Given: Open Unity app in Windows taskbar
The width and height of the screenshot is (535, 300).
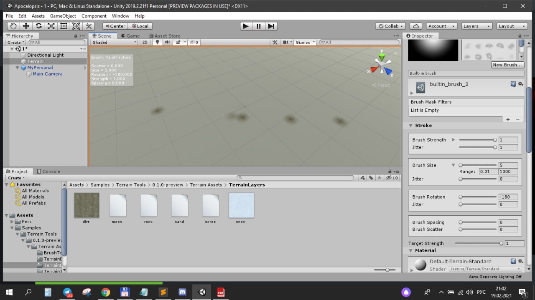Looking at the screenshot, I should [202, 292].
